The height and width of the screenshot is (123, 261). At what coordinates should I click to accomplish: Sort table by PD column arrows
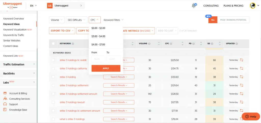(201, 44)
